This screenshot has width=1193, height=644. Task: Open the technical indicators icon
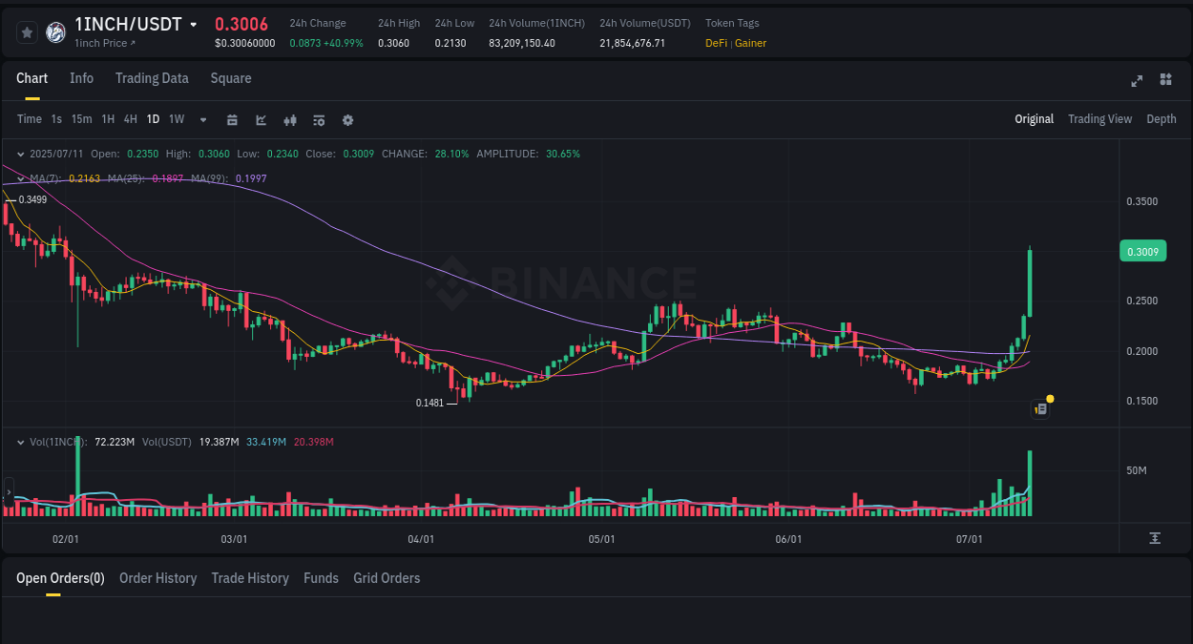point(318,119)
